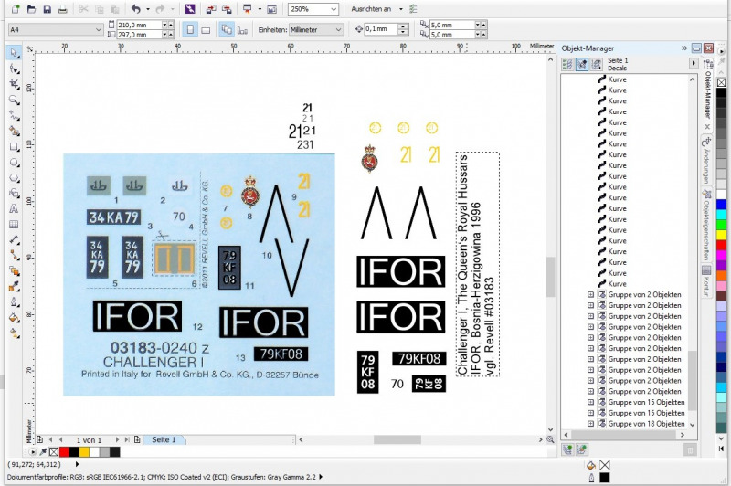Undo the last action with the arrow icon

click(135, 9)
